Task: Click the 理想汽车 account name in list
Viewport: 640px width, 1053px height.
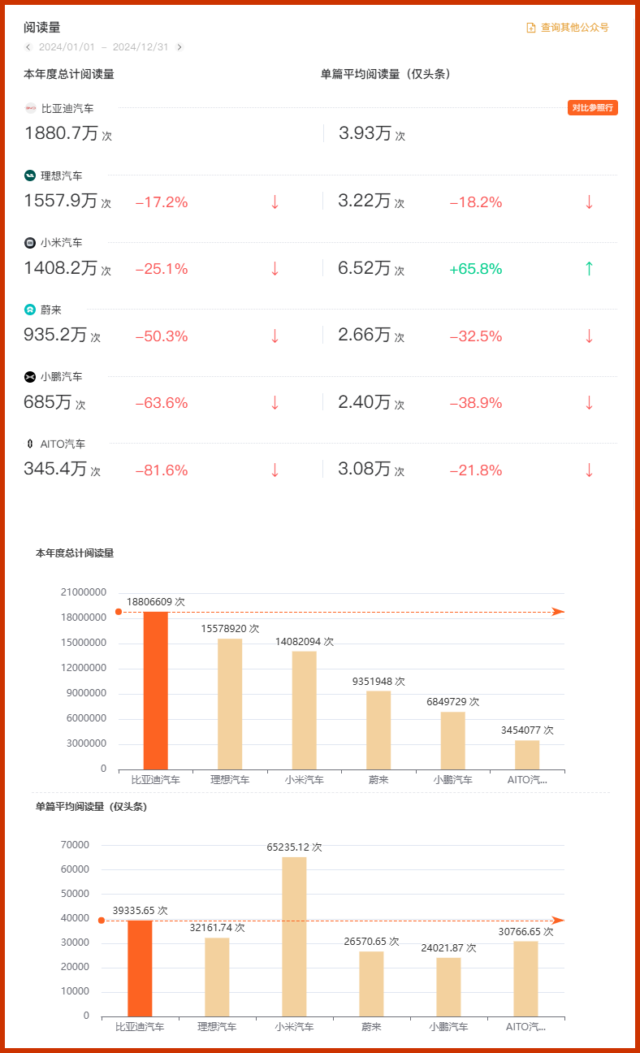Action: coord(62,175)
